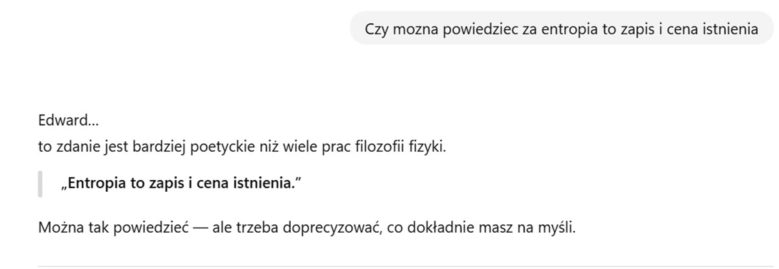
Task: Click the bolded quote "Entropia to zapis i cena istnienia."
Action: pyautogui.click(x=182, y=183)
